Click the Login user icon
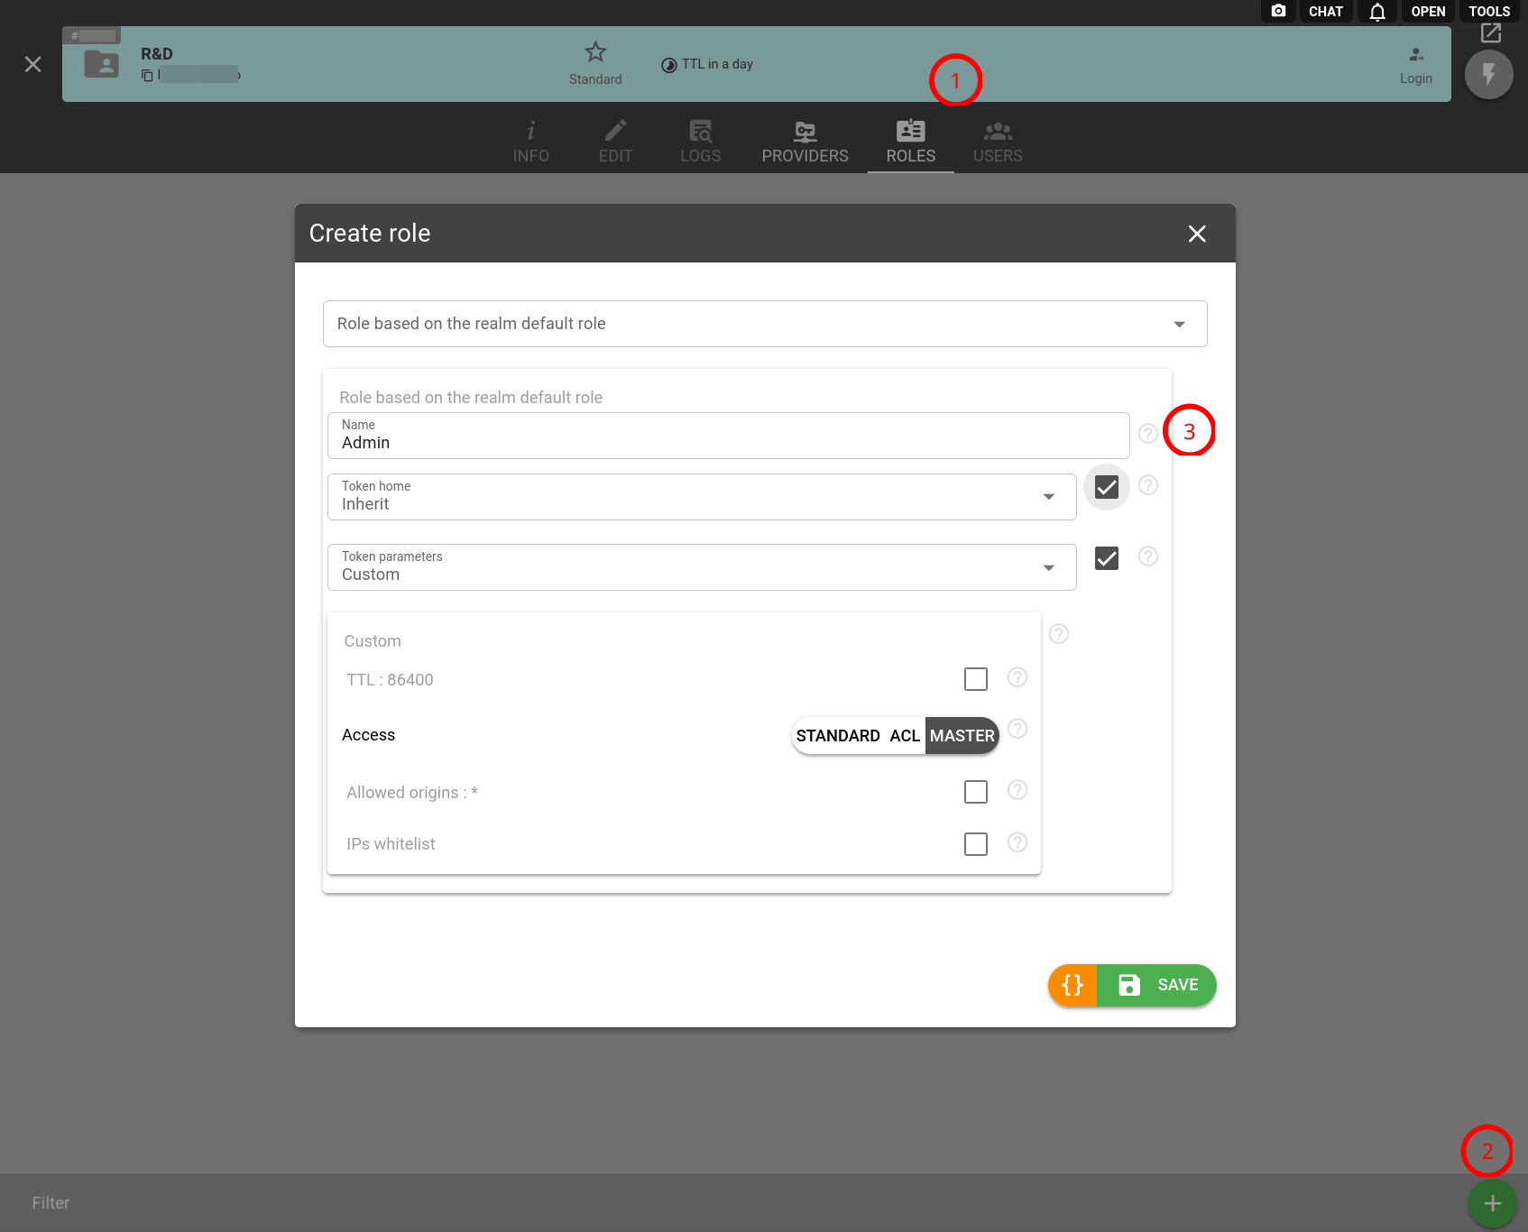Viewport: 1528px width, 1232px height. pyautogui.click(x=1416, y=55)
